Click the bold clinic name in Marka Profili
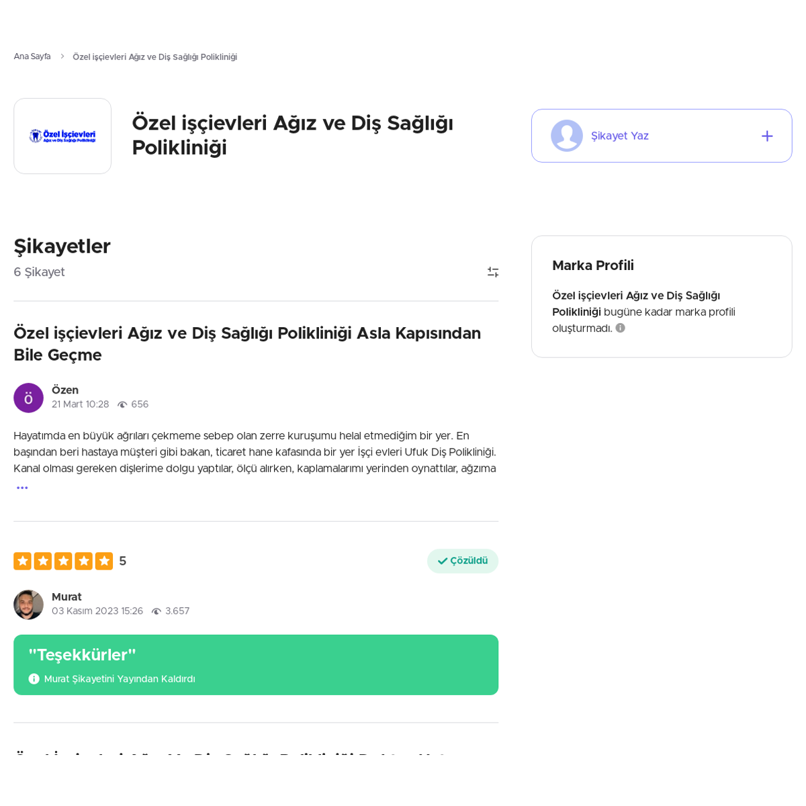This screenshot has width=806, height=806. tap(636, 304)
